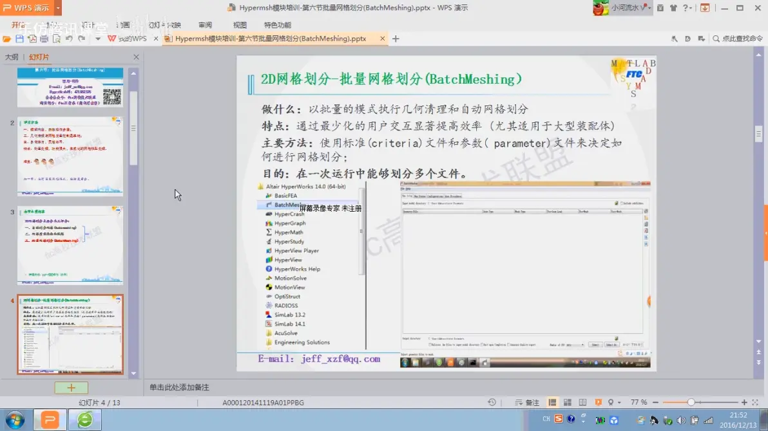Zoom out with the minus button

point(655,402)
